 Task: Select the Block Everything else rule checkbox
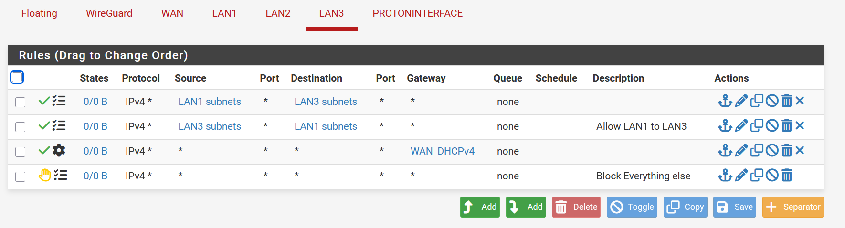click(x=20, y=176)
